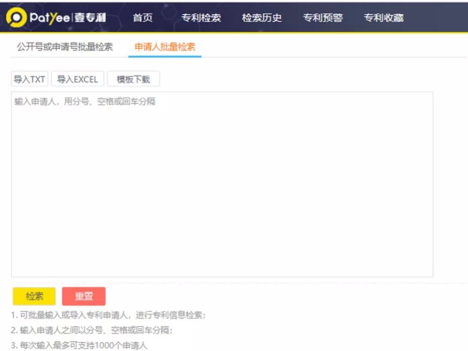Select note text 输入申请人之间以分号
The width and height of the screenshot is (468, 351).
[61, 330]
